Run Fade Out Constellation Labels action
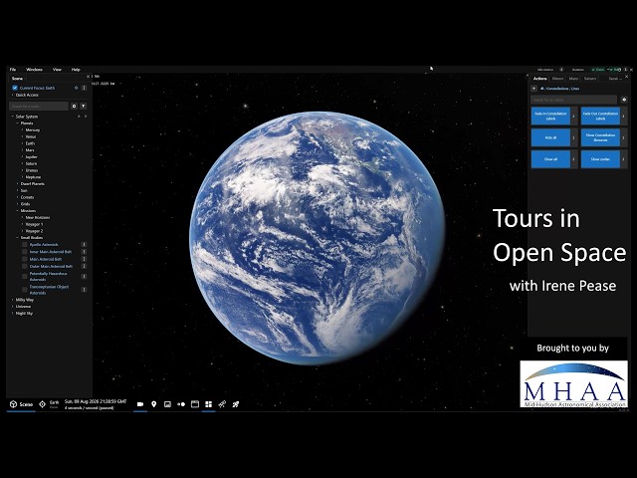 600,117
